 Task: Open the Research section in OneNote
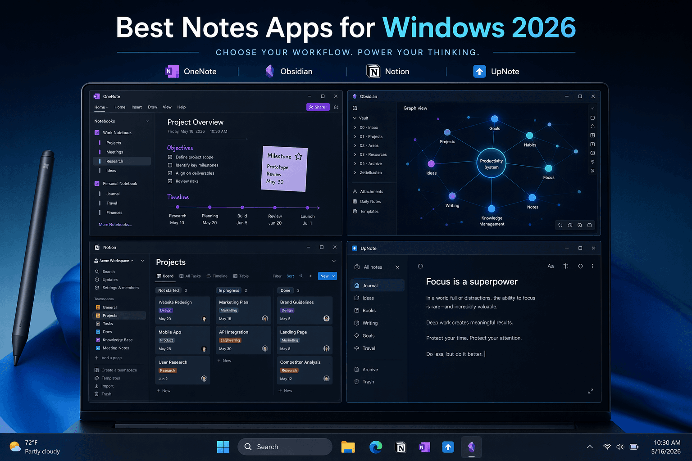pyautogui.click(x=122, y=161)
